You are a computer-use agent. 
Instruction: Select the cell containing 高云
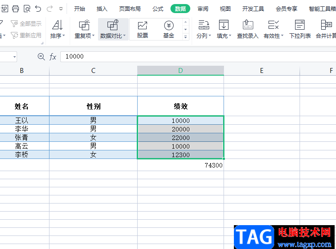point(22,146)
